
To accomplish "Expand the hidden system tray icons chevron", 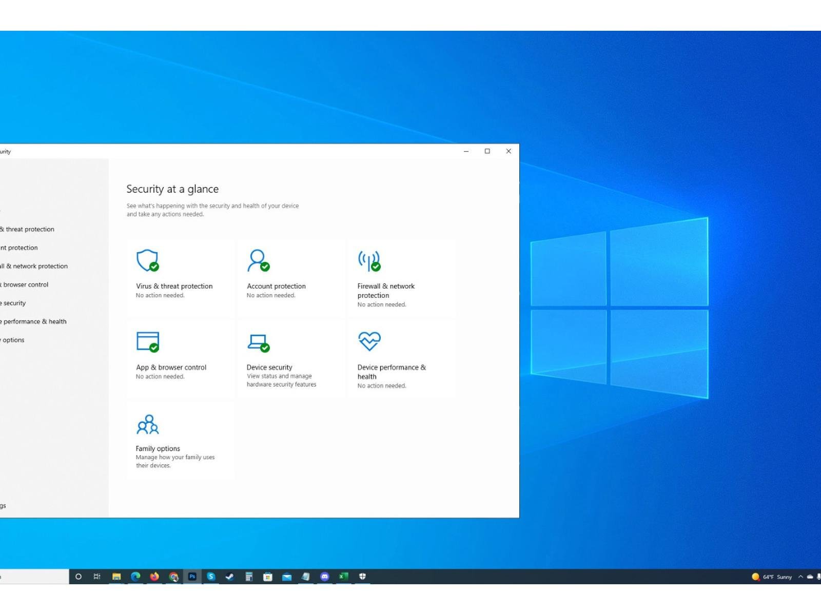I will (x=800, y=577).
